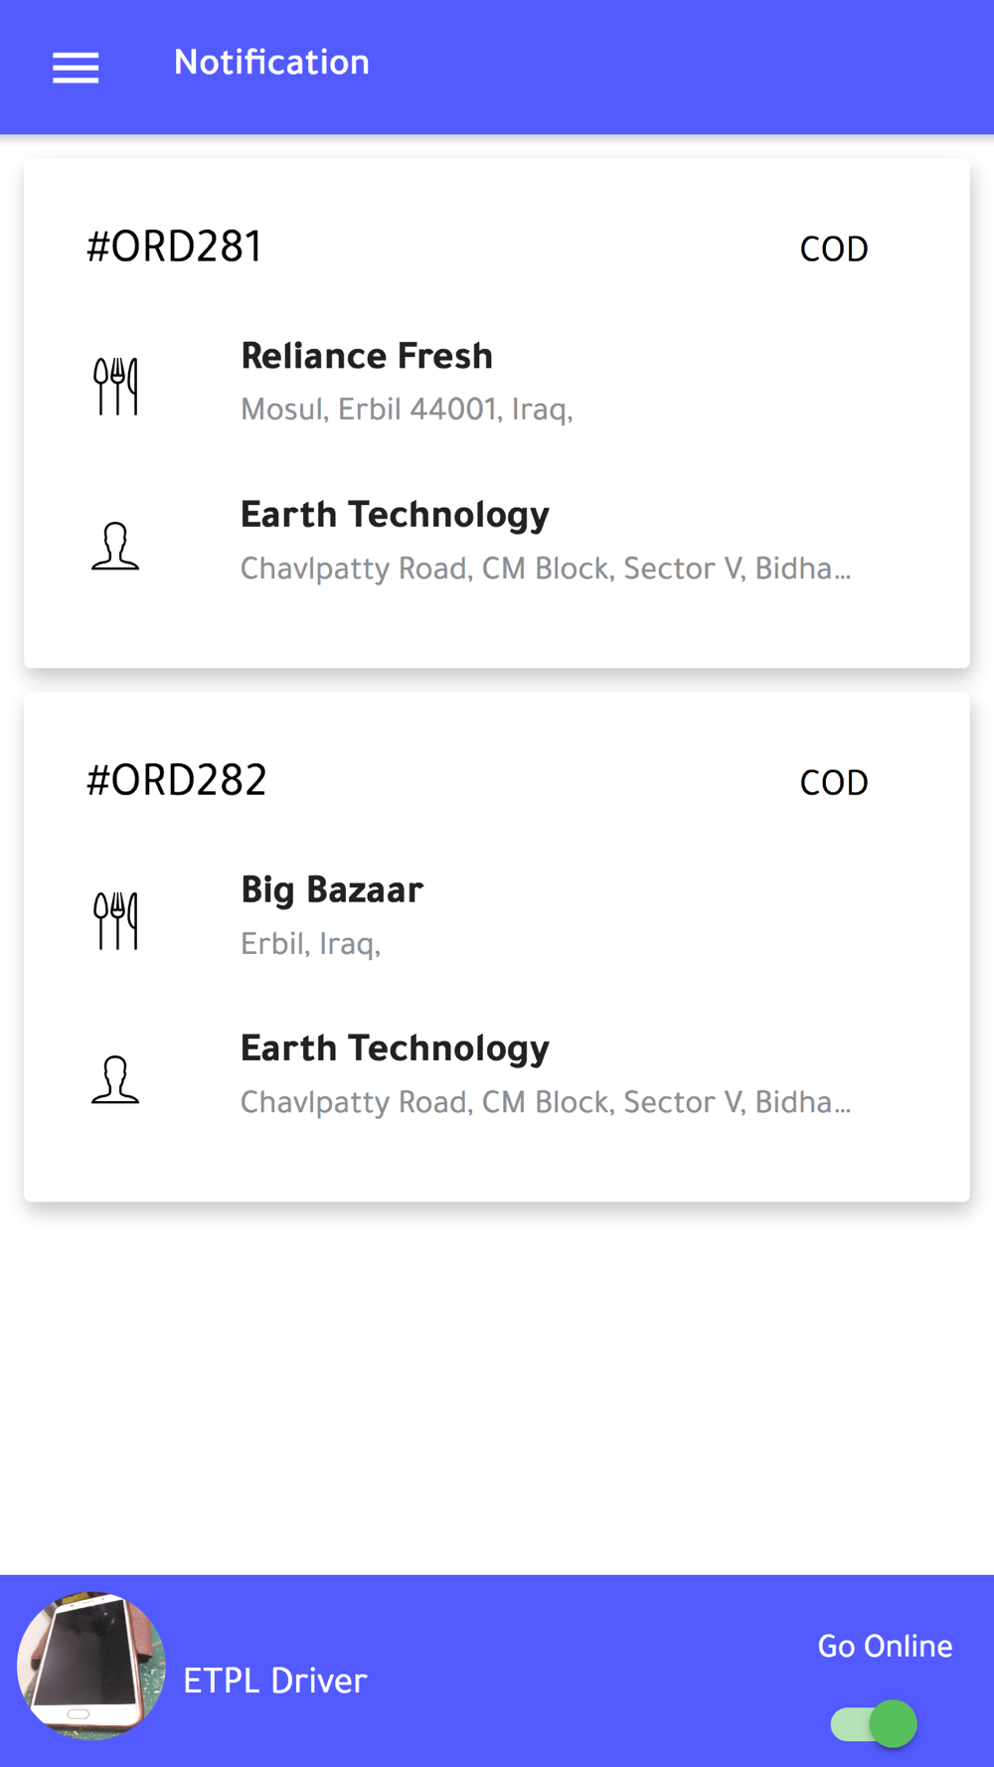Tap the ETPL Driver name label

point(275,1681)
